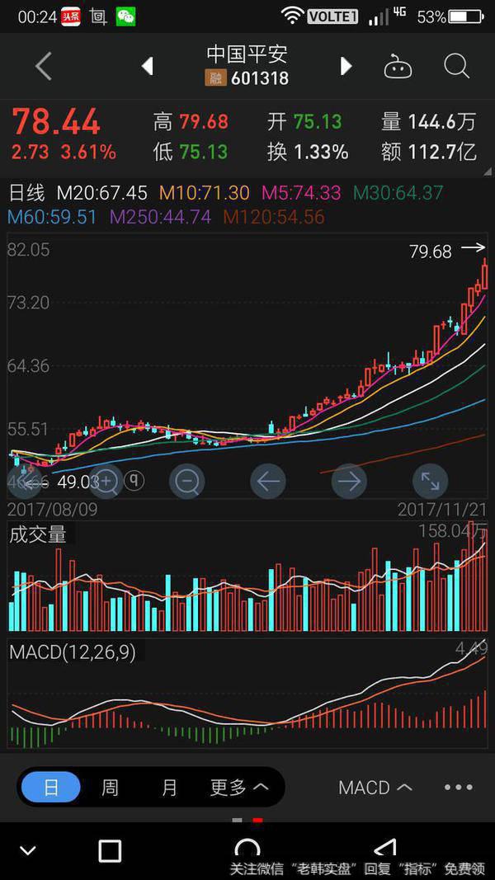Tap the 中国平安 stock title

pos(247,54)
